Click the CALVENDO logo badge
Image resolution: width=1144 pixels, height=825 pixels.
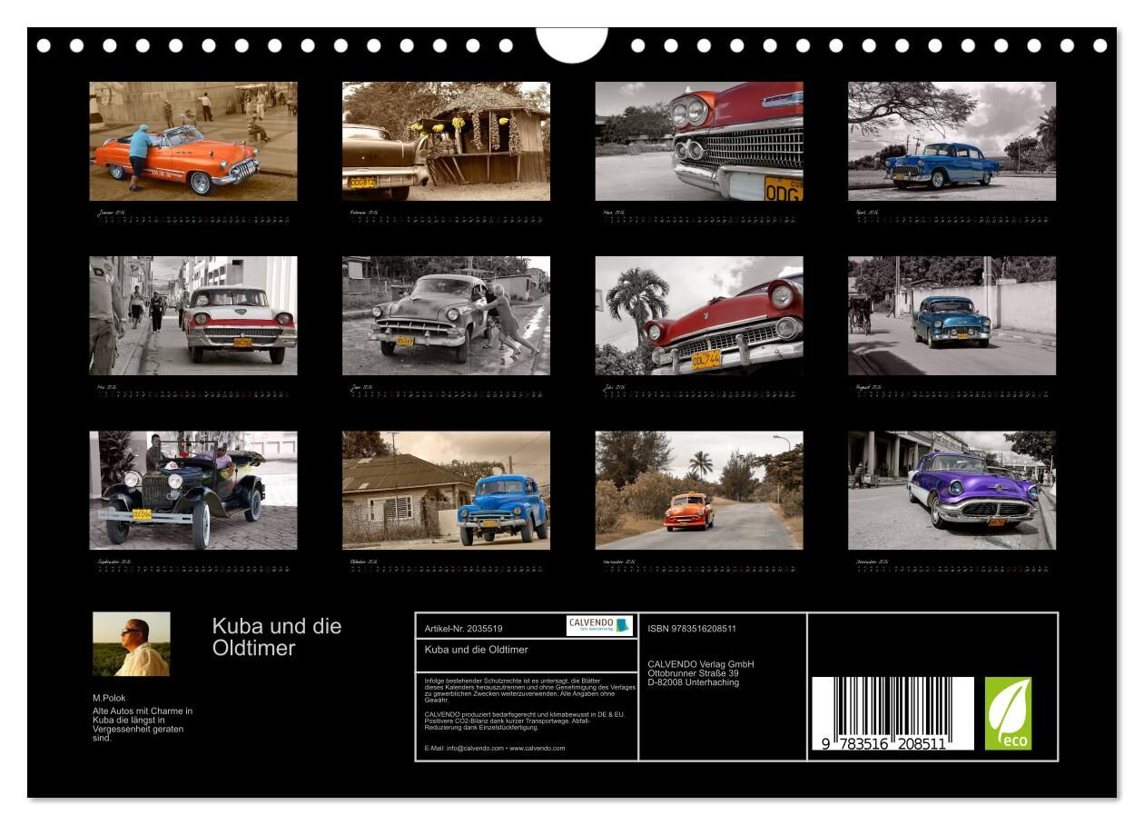coord(599,625)
